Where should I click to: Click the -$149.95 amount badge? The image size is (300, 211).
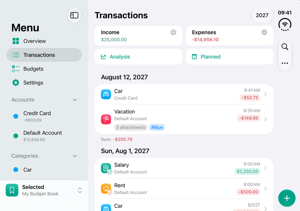click(249, 118)
